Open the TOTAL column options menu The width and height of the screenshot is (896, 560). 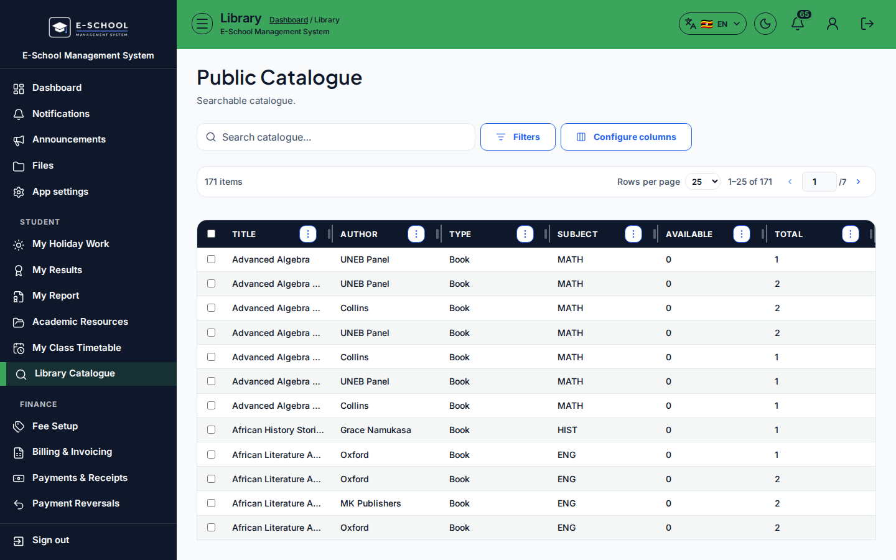(x=851, y=234)
